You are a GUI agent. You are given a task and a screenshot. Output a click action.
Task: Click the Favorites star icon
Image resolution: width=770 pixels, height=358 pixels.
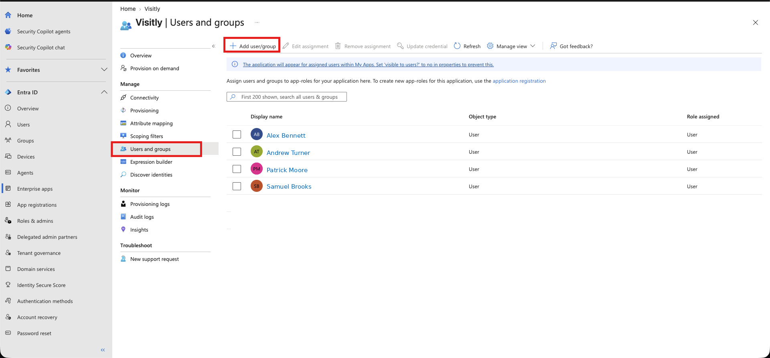(8, 69)
